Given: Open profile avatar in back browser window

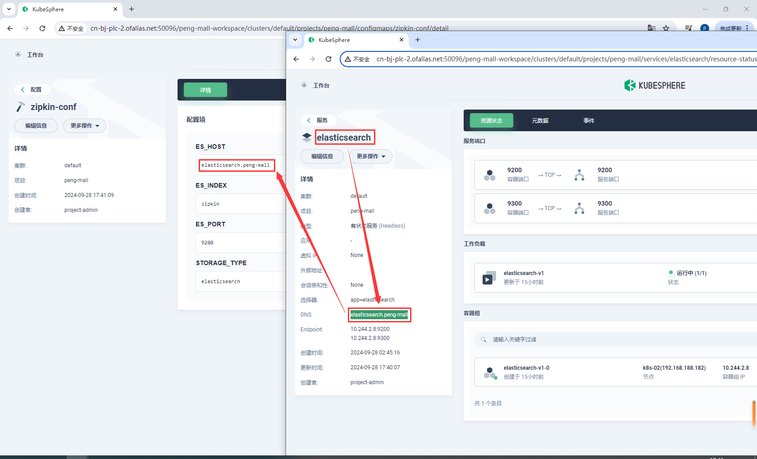Looking at the screenshot, I should point(705,28).
